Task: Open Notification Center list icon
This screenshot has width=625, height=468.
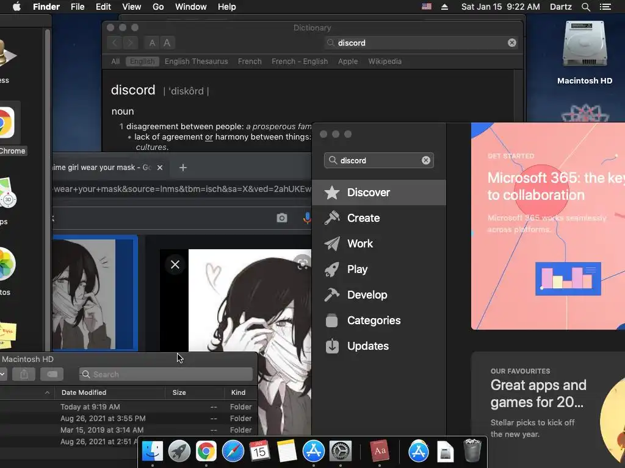Action: point(605,7)
